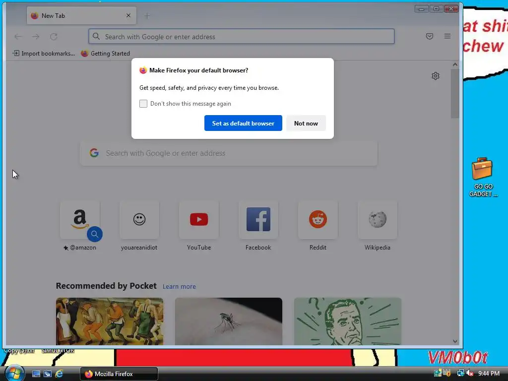The image size is (508, 381).
Task: Maximize the Firefox window
Action: 436,9
